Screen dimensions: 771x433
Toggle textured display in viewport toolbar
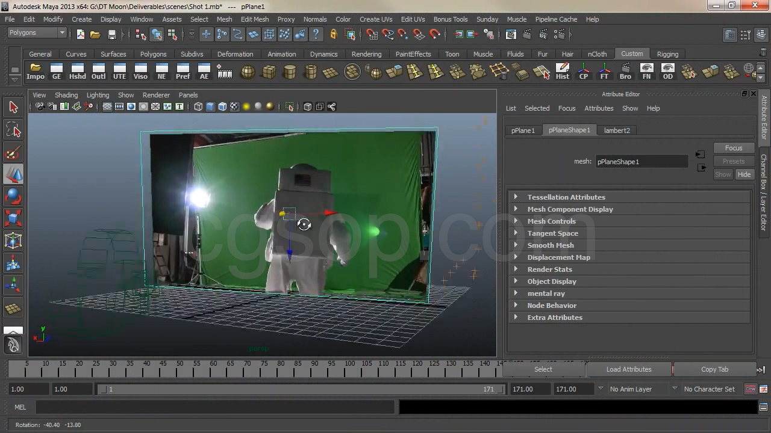point(234,107)
